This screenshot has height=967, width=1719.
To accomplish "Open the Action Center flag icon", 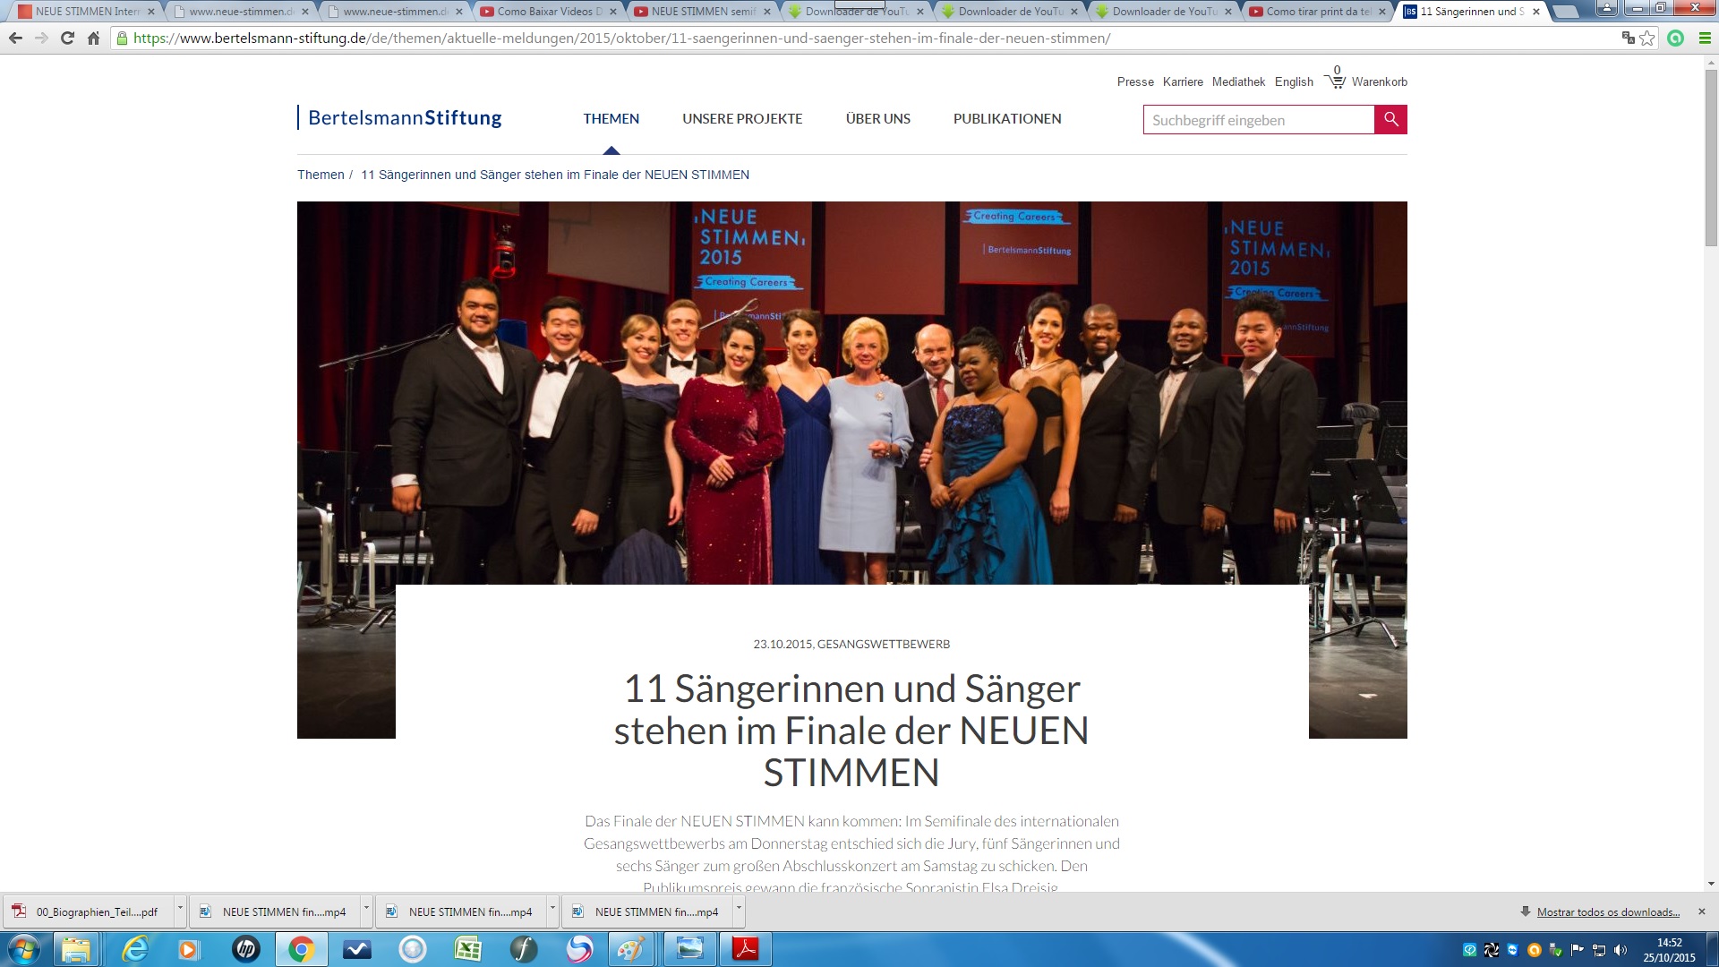I will [1578, 950].
